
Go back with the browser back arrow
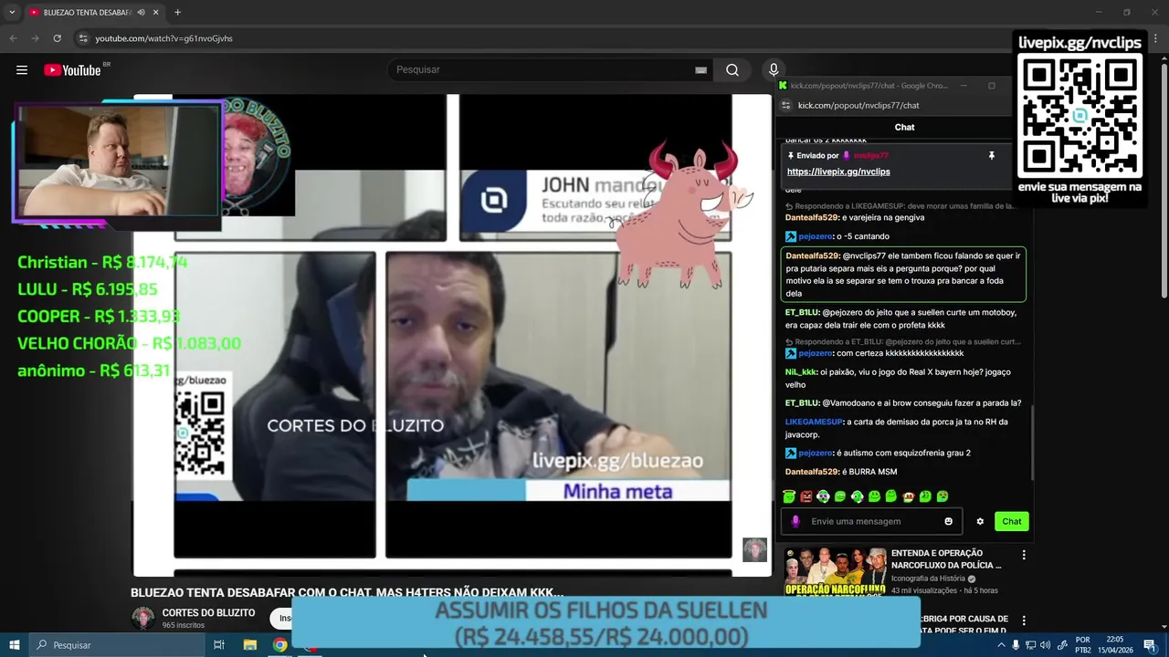click(13, 38)
